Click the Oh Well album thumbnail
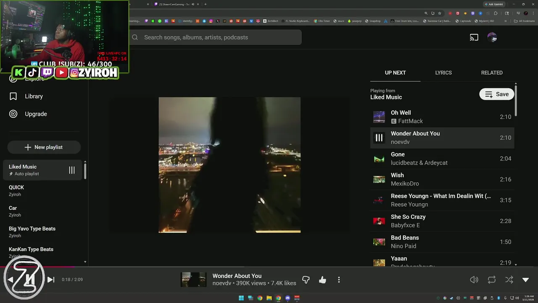 pos(379,117)
